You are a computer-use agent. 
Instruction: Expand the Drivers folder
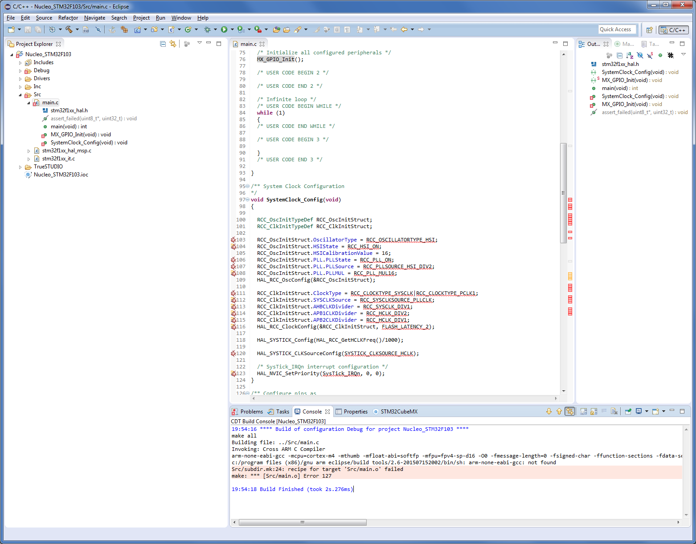[x=20, y=79]
